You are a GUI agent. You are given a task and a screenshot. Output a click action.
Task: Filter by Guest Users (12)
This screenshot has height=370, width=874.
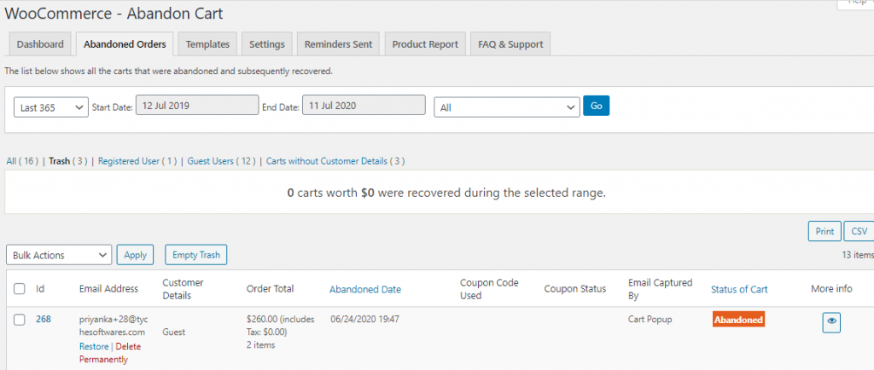click(x=221, y=161)
